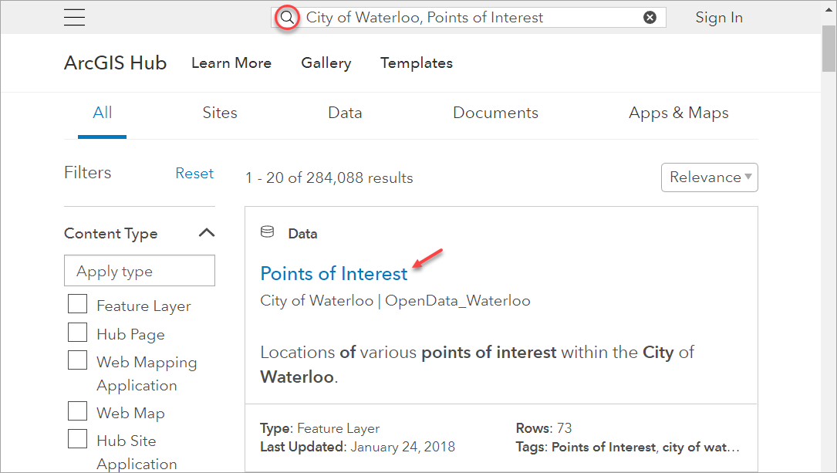
Task: Go to ArcGIS Hub home
Action: 115,63
